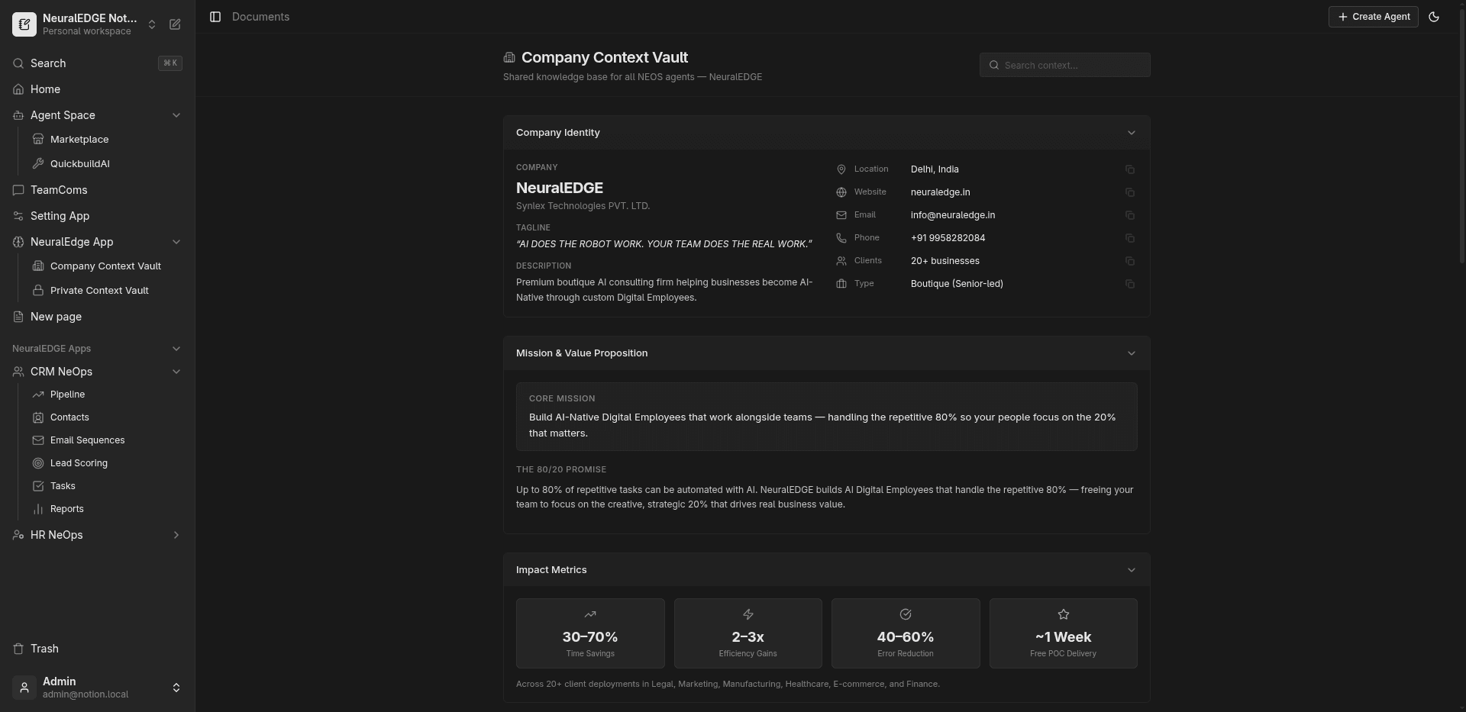Copy the location Delhi, India
The width and height of the screenshot is (1466, 712).
(x=1131, y=169)
